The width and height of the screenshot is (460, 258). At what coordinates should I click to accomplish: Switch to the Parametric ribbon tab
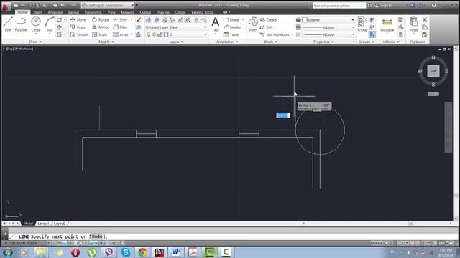[93, 12]
